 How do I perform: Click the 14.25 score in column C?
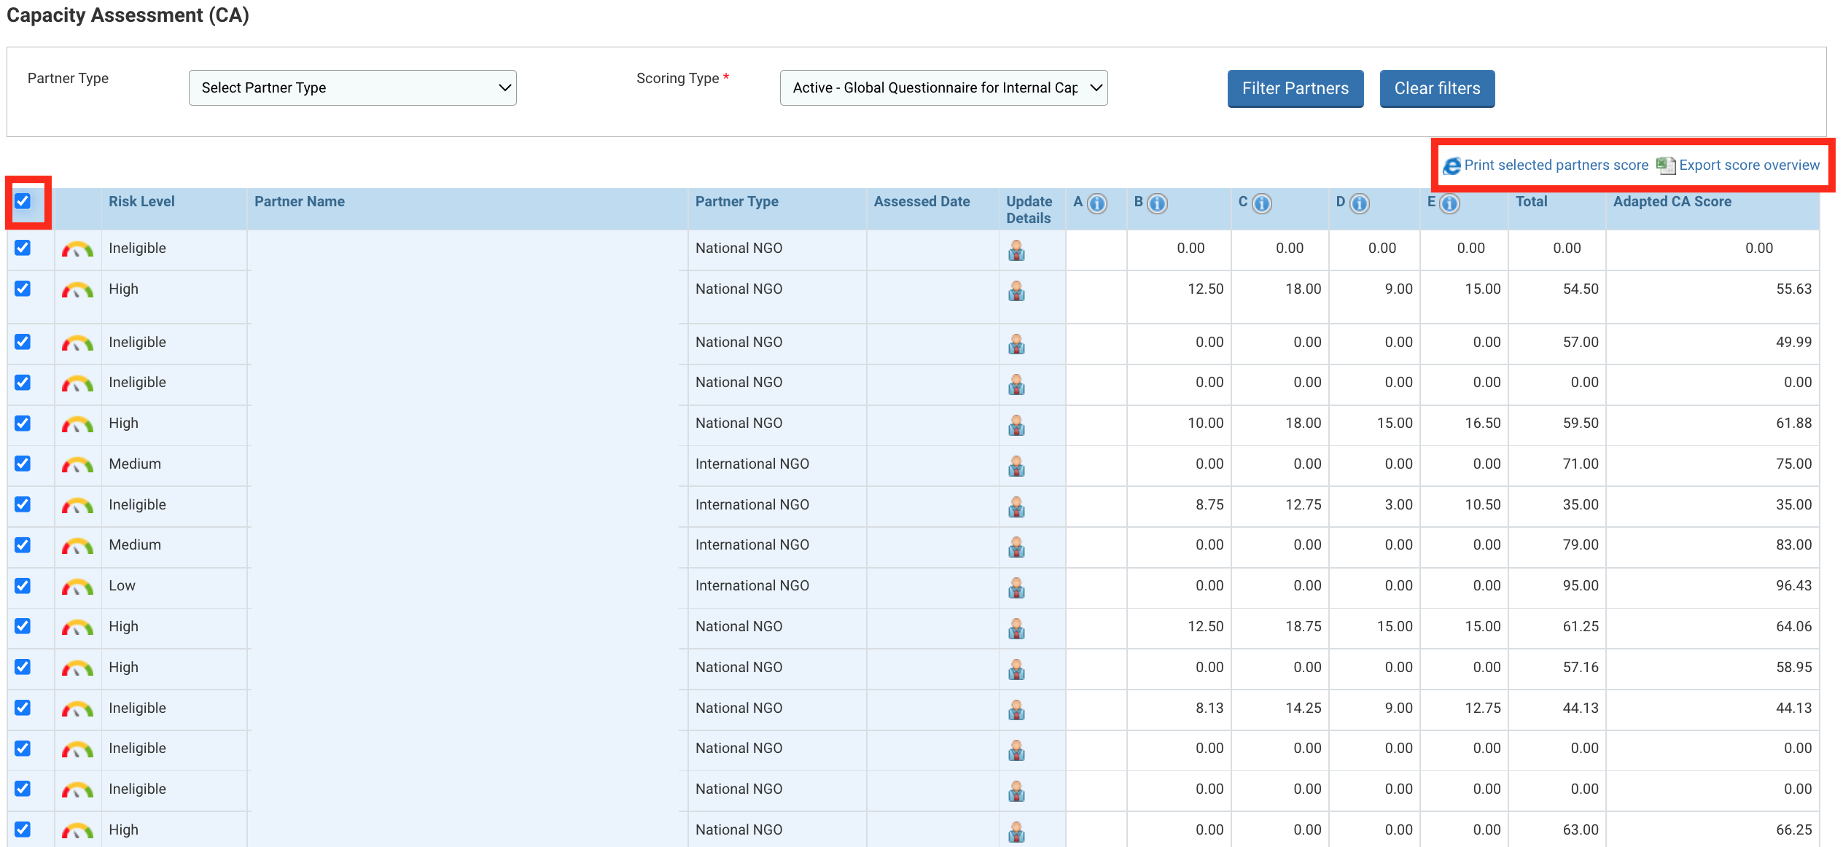click(x=1303, y=708)
